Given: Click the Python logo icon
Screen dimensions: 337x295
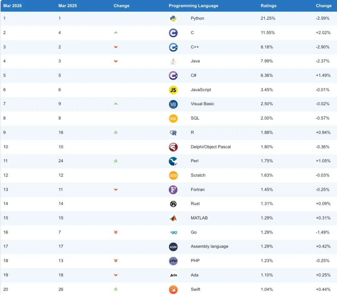Looking at the screenshot, I should coord(173,18).
